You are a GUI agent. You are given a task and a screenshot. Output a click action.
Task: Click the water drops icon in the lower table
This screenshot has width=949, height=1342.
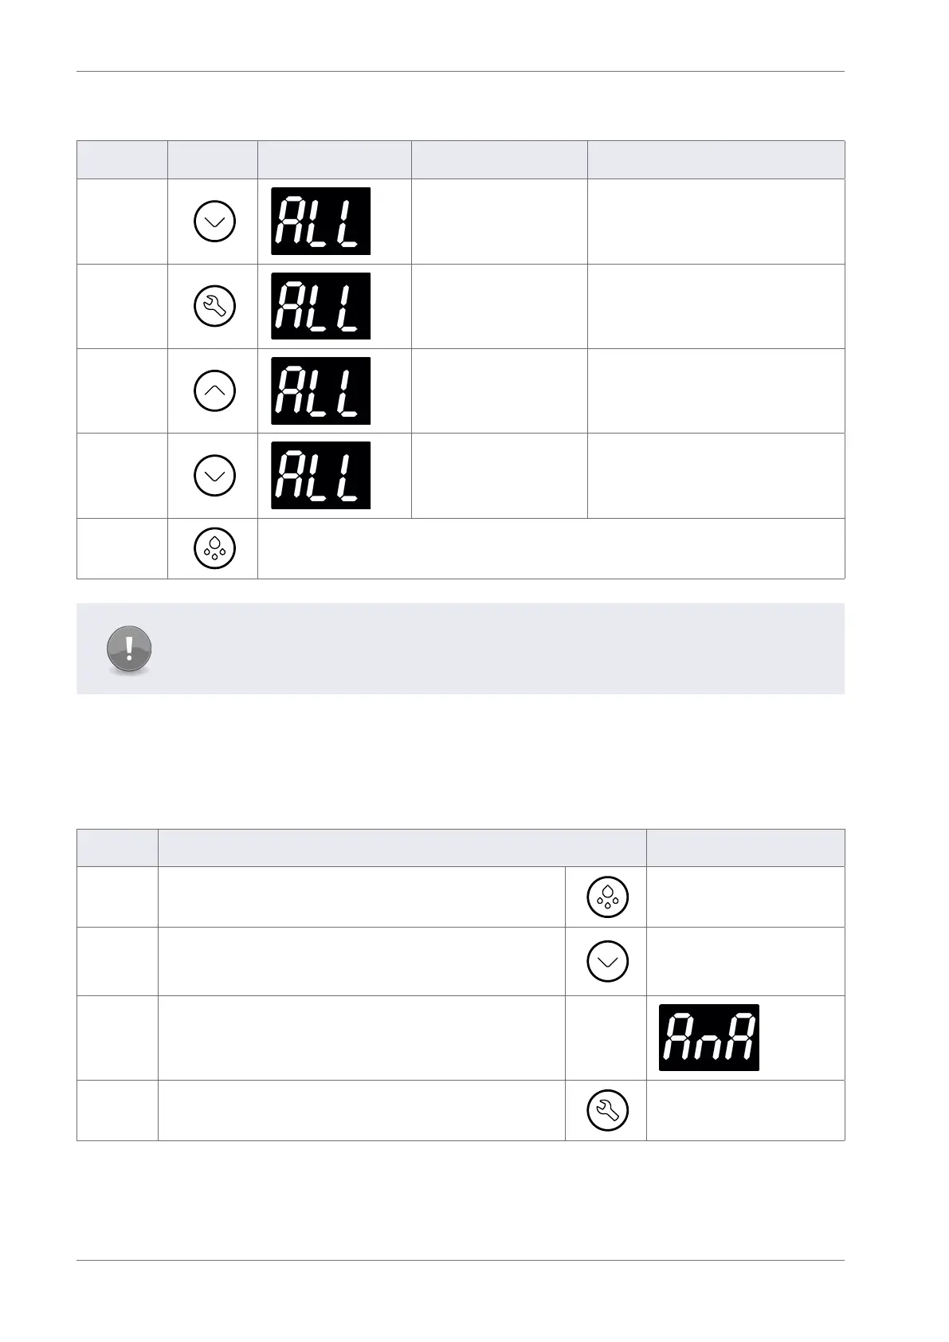pyautogui.click(x=607, y=897)
